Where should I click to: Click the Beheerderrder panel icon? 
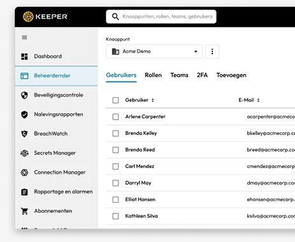click(24, 76)
